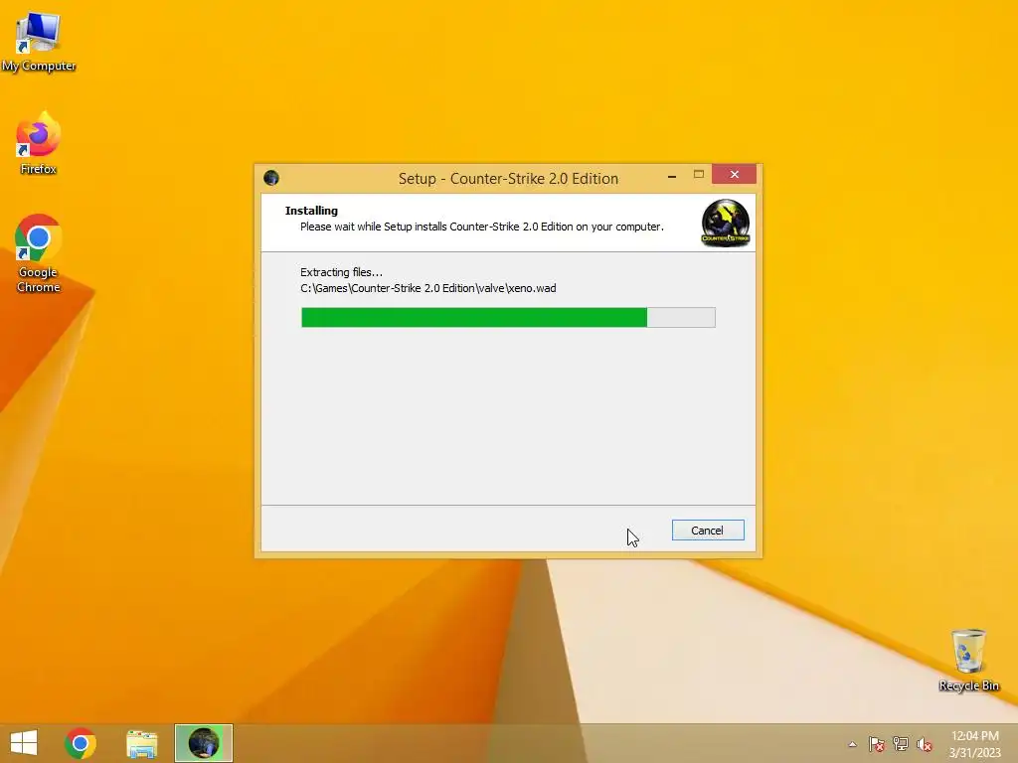Screen dimensions: 1018x763
Task: Select the Firefox desktop shortcut
Action: (x=39, y=143)
